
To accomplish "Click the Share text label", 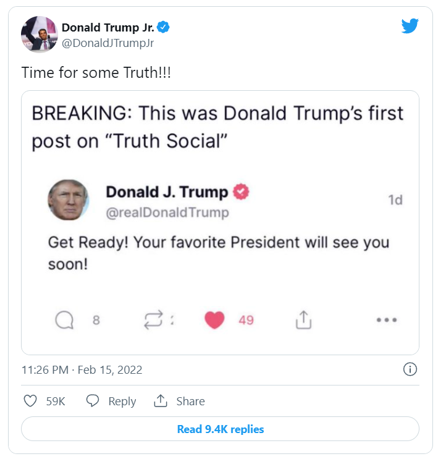I will [190, 401].
